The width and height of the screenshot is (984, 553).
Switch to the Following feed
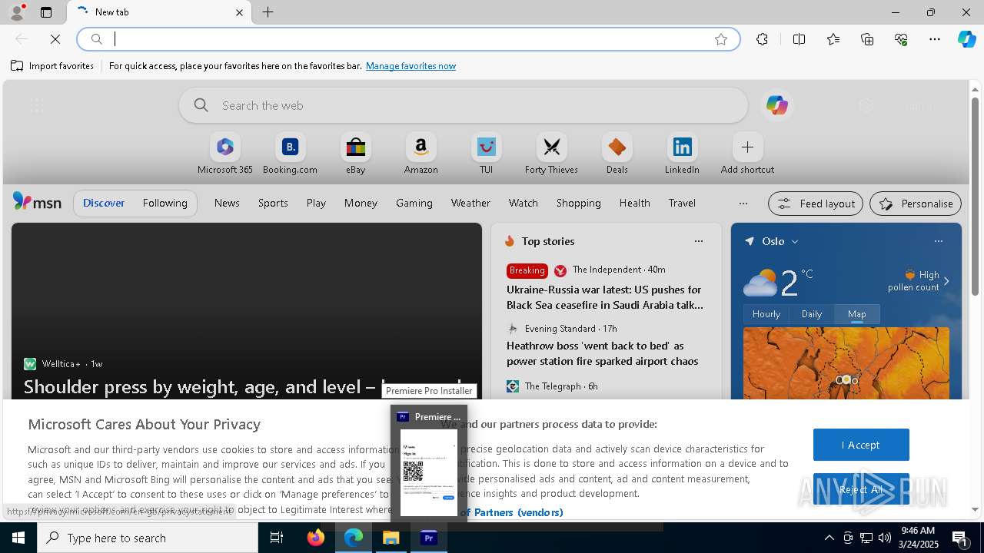(x=165, y=203)
